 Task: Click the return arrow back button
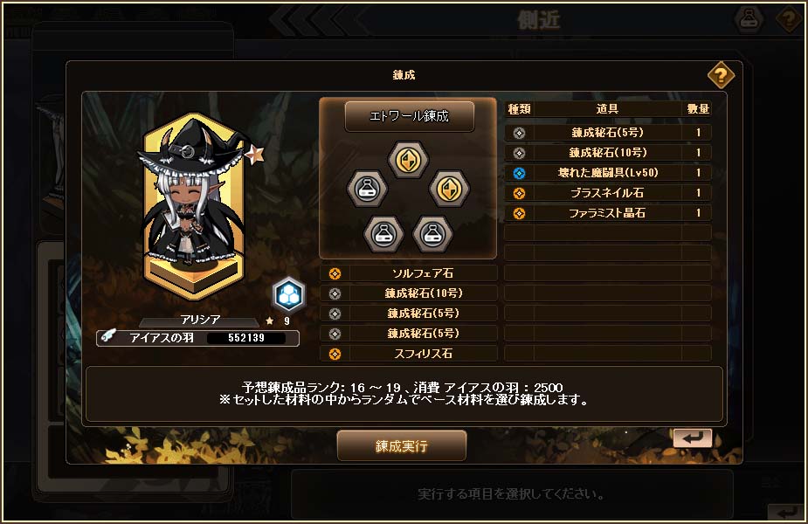[x=692, y=438]
